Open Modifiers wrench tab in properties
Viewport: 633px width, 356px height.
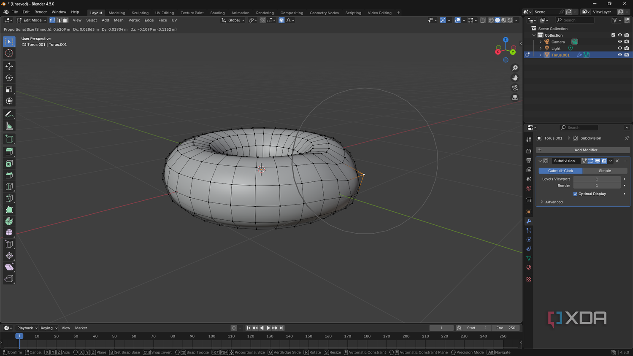(x=529, y=221)
